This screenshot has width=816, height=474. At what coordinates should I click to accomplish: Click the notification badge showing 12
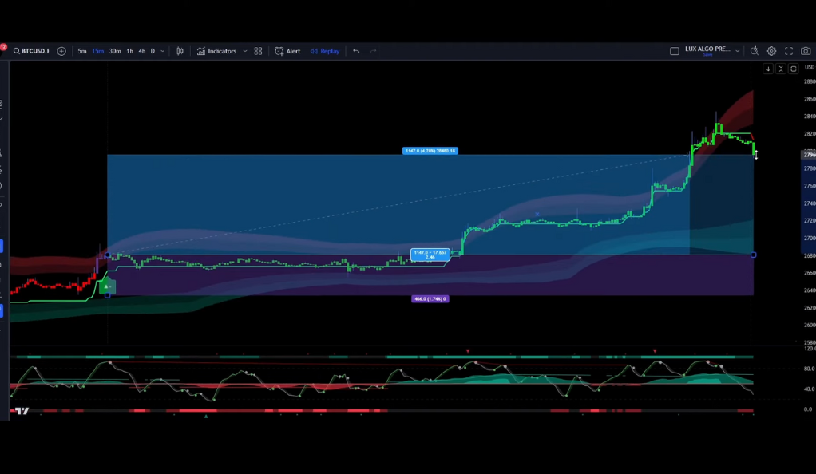point(3,47)
